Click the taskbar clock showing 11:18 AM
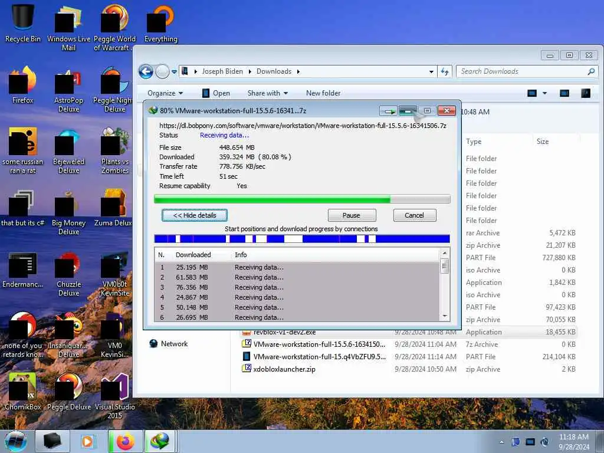 point(573,442)
